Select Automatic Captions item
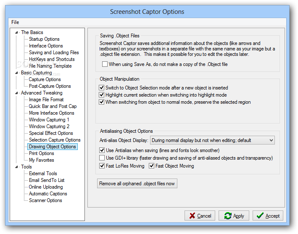This screenshot has width=298, height=234. pos(48,194)
